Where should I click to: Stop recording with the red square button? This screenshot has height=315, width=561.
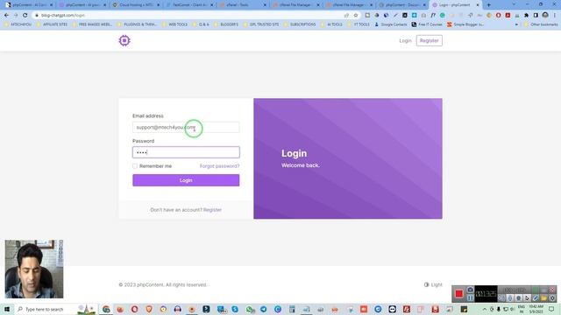click(458, 294)
